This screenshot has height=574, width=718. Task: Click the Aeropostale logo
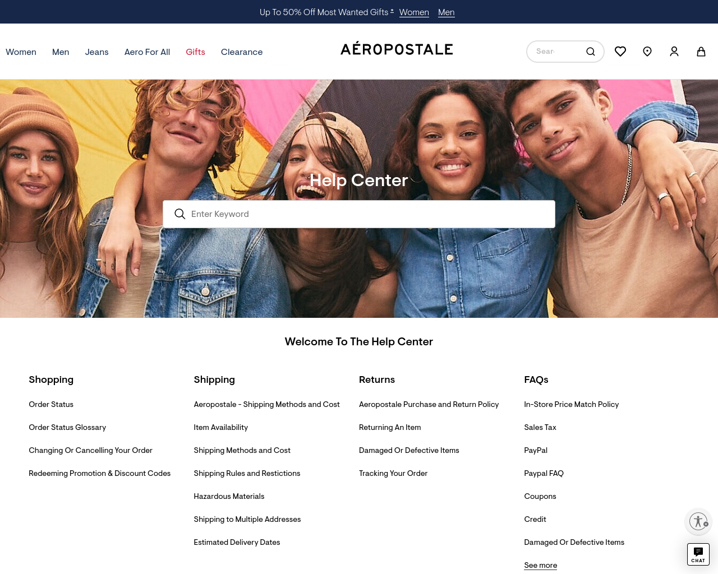click(x=397, y=49)
